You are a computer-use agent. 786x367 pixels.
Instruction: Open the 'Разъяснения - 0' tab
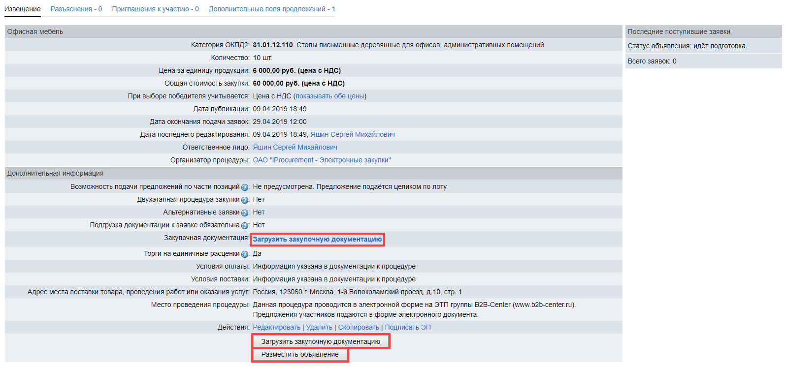click(x=76, y=9)
